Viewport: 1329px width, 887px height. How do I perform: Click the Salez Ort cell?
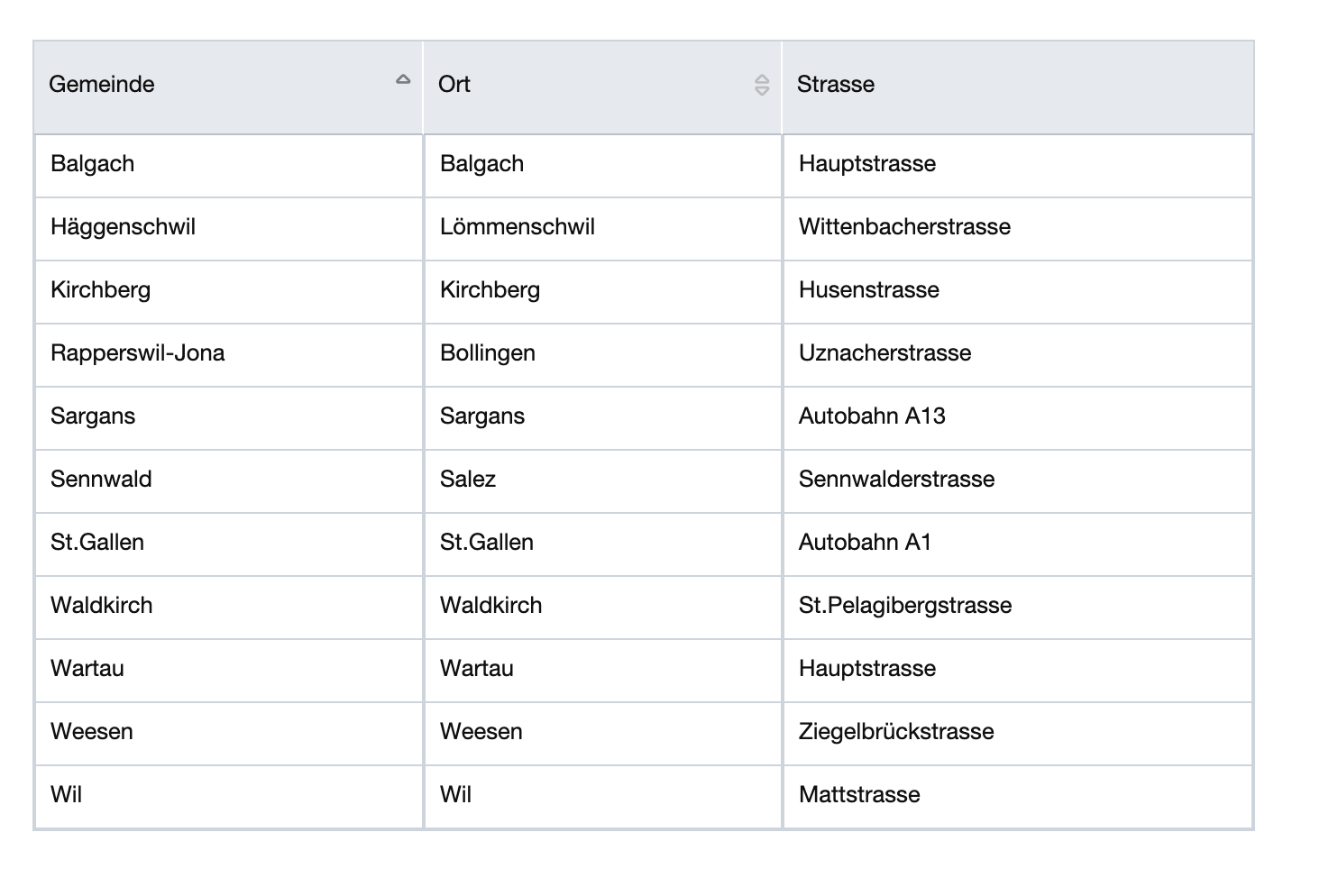468,480
